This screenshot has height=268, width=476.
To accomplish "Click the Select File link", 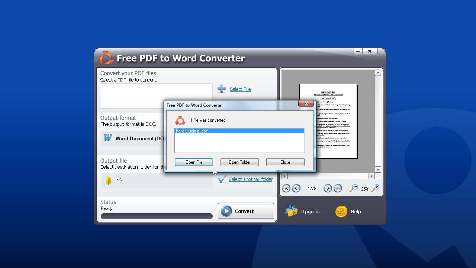I will (240, 89).
